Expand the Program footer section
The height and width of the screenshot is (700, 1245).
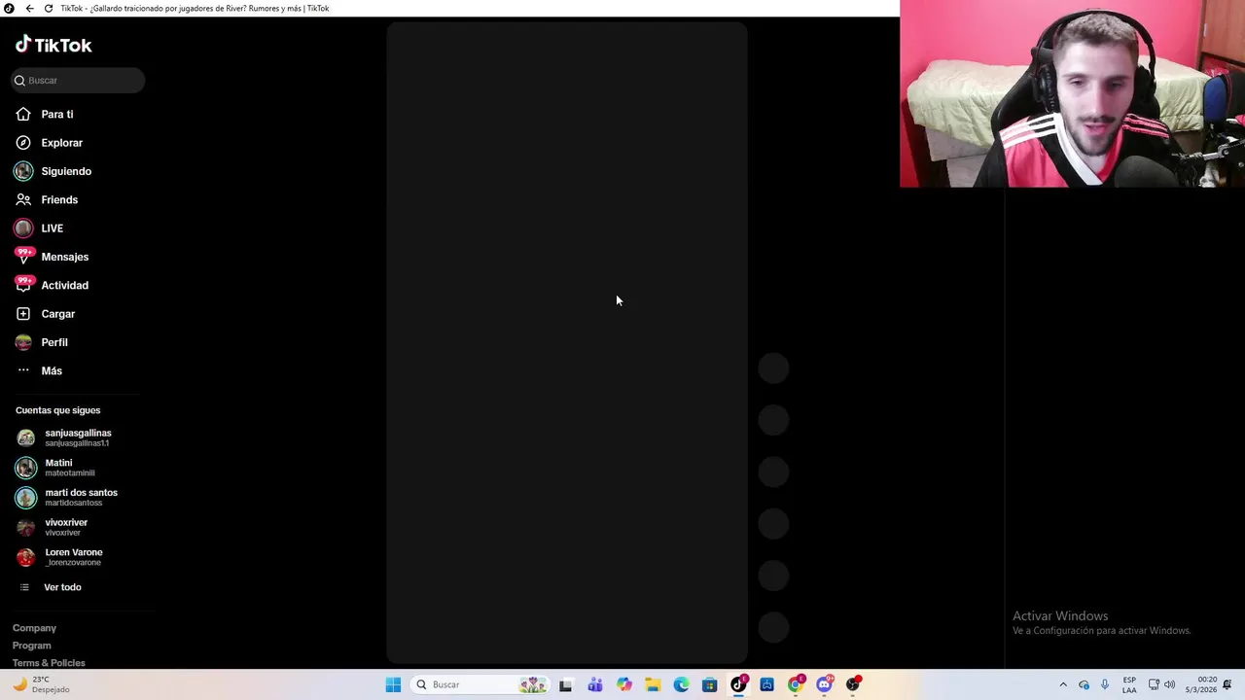pos(32,646)
